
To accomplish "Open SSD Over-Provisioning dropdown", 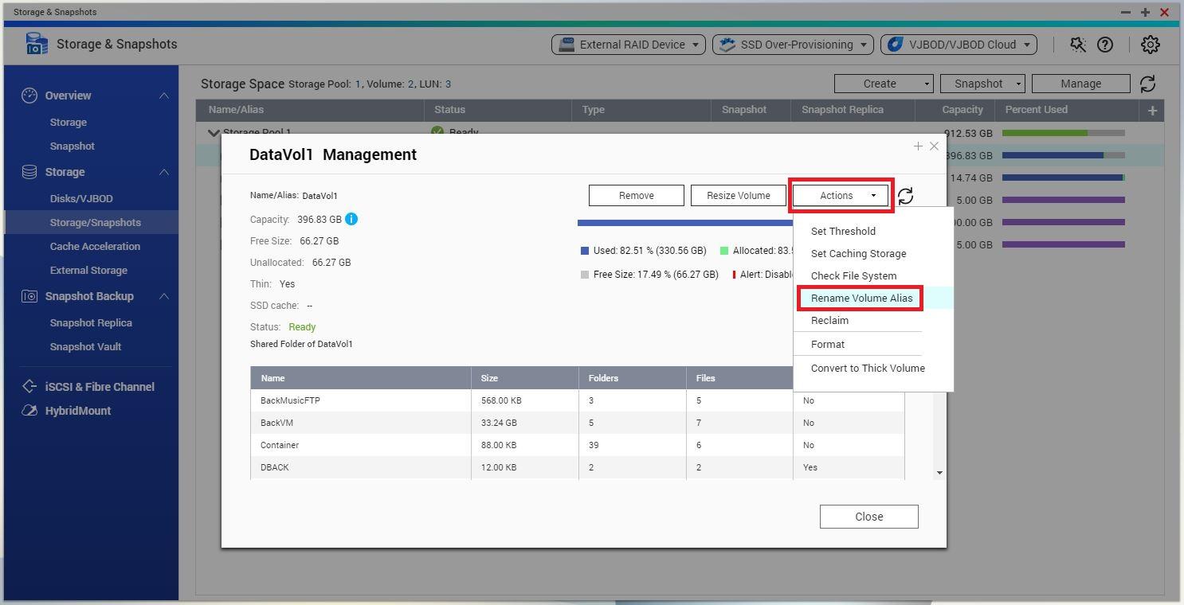I will (x=793, y=45).
